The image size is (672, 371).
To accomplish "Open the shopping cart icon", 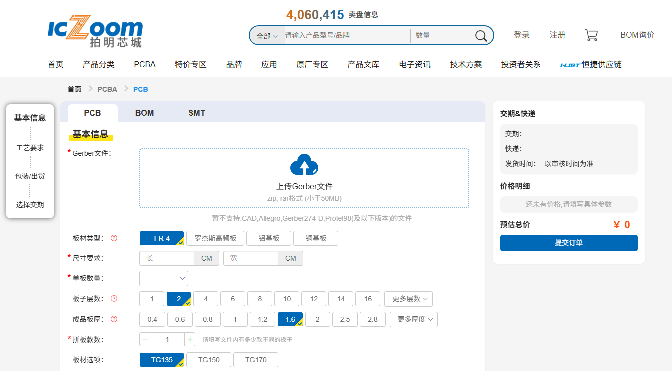I will (x=591, y=35).
